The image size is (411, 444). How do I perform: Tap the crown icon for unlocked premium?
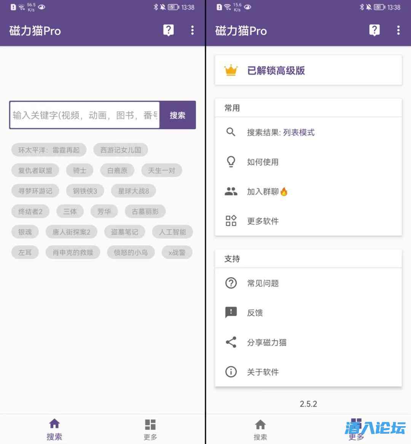click(231, 70)
